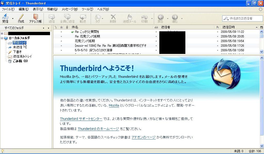Click the status bar lightbulb icon
This screenshot has width=264, height=154.
(3, 151)
